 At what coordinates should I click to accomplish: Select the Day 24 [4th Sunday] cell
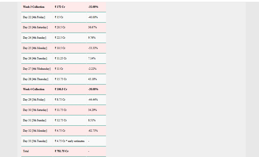[x=35, y=38]
